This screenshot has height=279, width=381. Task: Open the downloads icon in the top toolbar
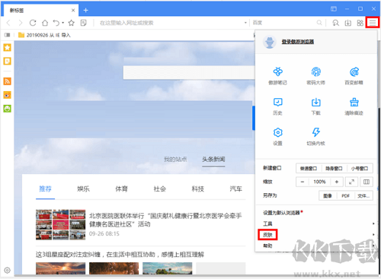[347, 23]
